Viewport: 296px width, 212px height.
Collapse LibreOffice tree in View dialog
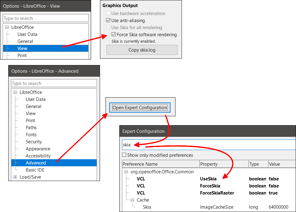[x=7, y=27]
